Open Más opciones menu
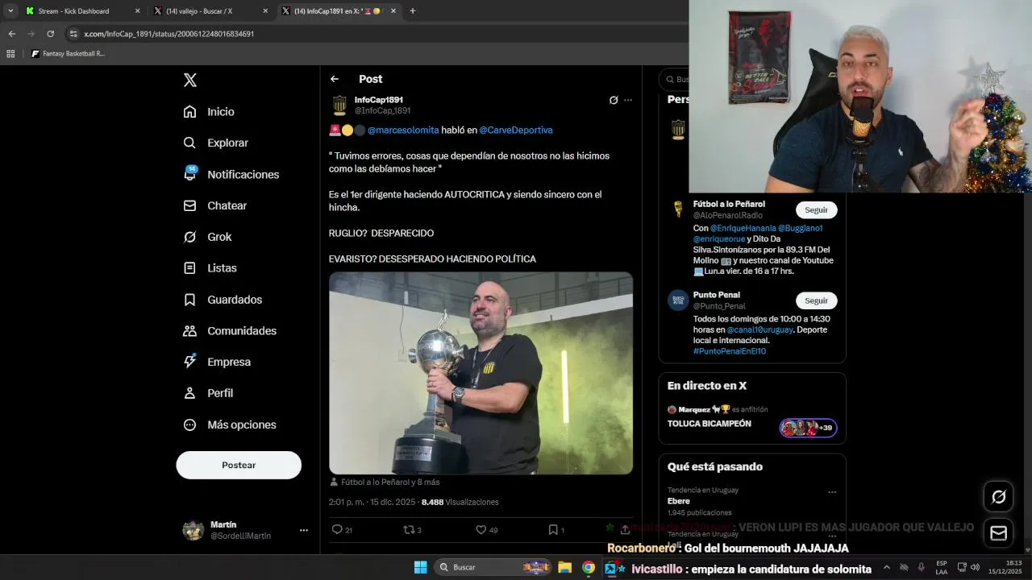 click(x=230, y=425)
